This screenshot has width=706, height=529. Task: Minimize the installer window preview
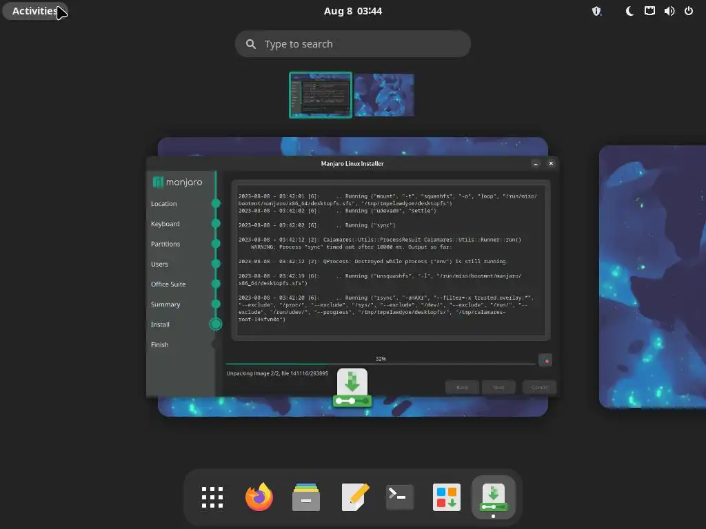coord(535,164)
